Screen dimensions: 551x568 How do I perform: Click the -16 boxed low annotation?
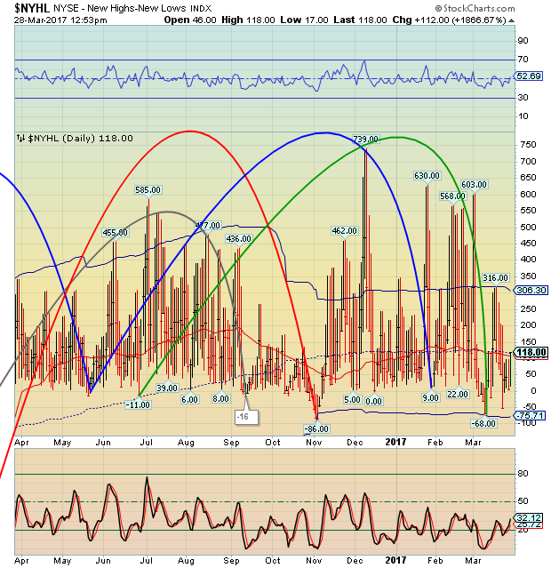(x=242, y=416)
